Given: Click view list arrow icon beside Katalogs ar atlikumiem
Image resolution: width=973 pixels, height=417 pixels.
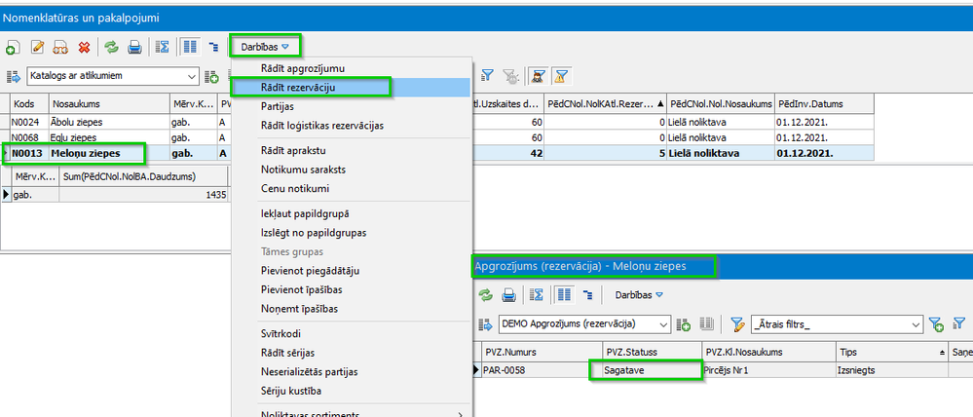Looking at the screenshot, I should (13, 76).
